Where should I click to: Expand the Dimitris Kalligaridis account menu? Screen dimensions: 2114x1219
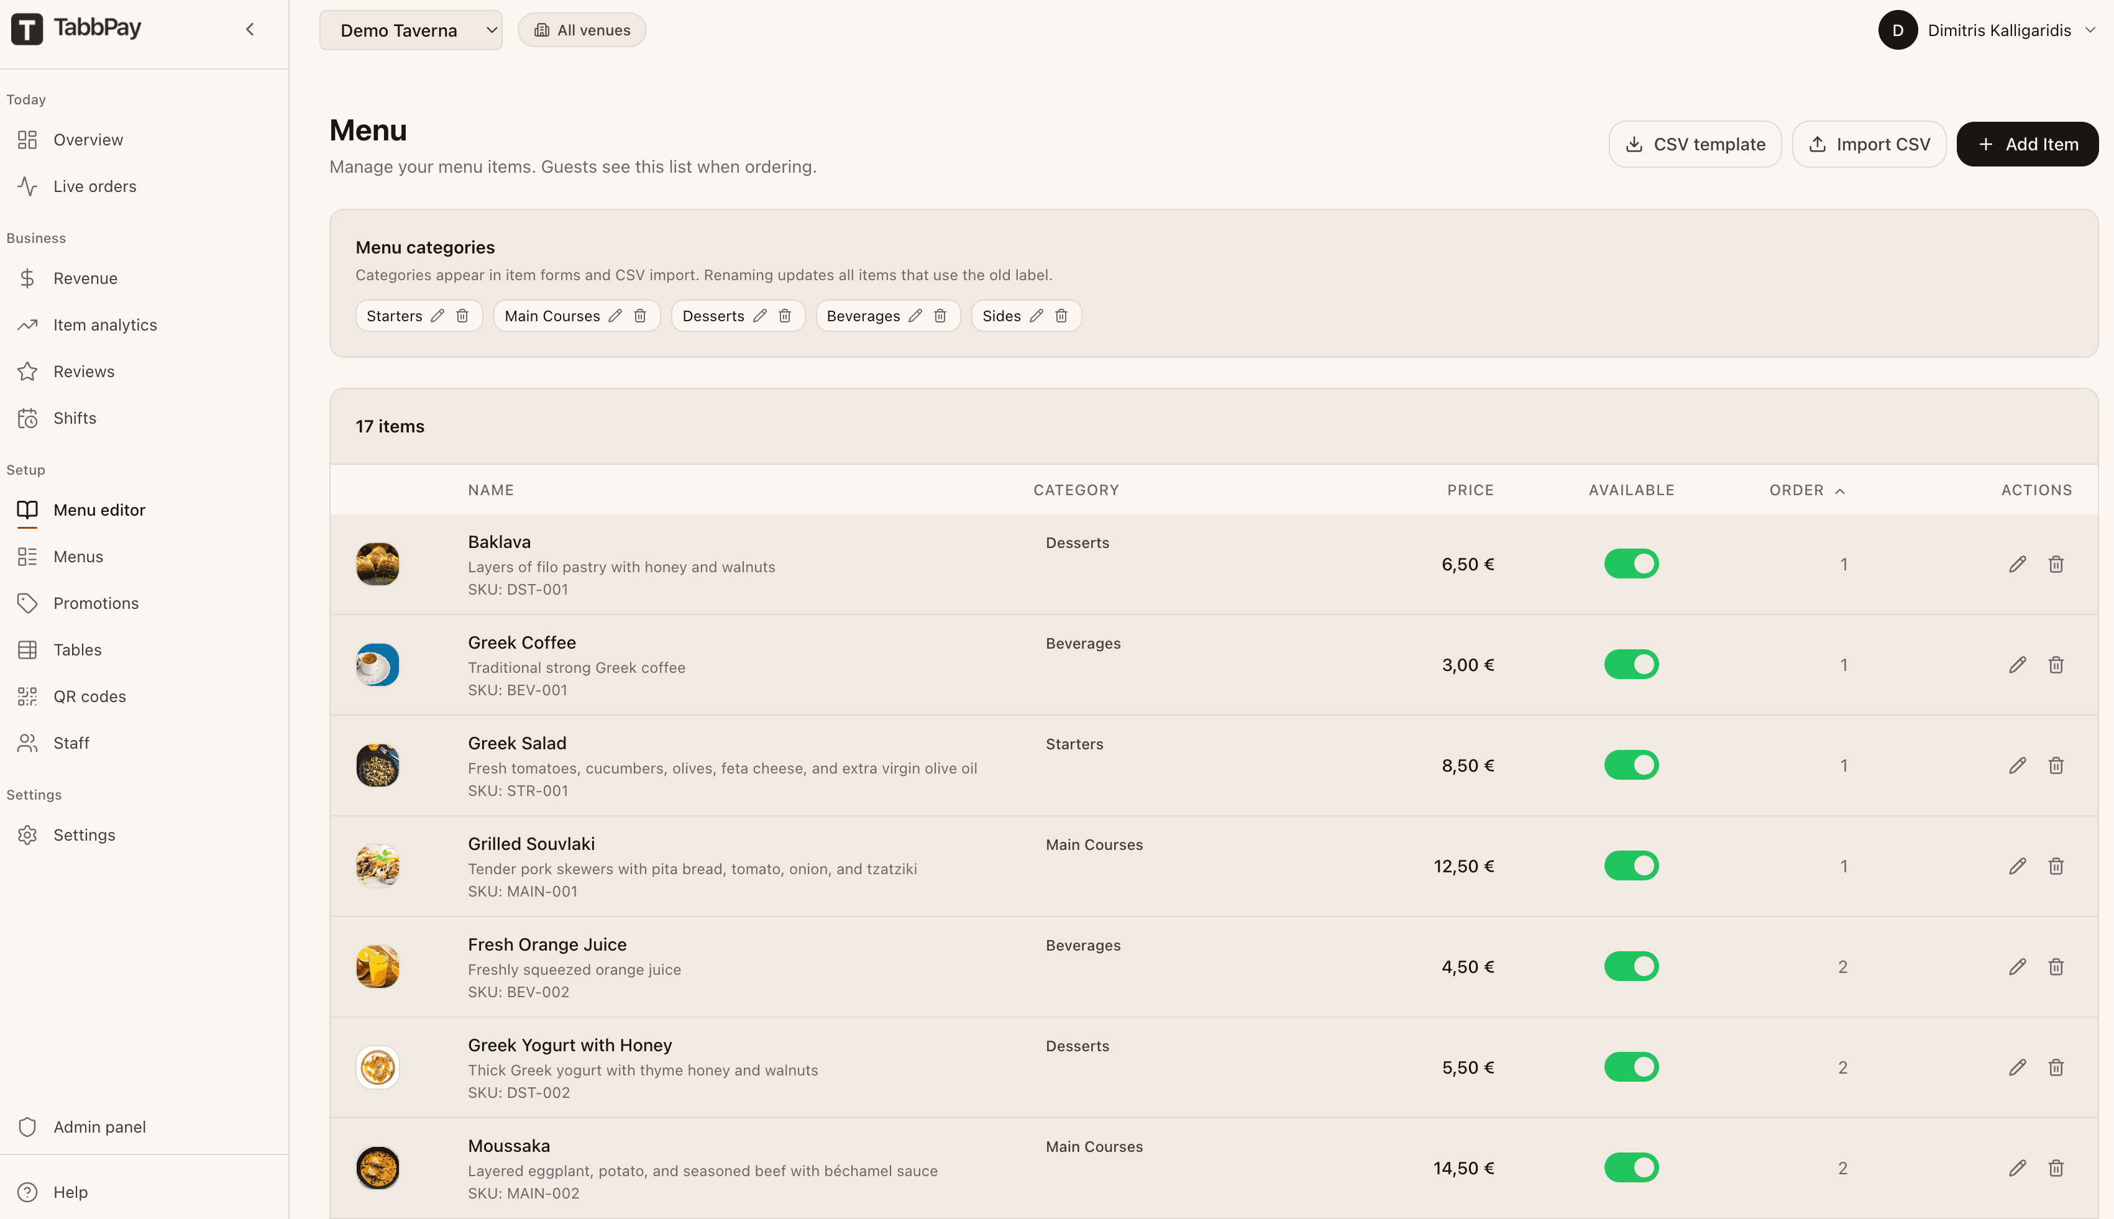click(1988, 30)
